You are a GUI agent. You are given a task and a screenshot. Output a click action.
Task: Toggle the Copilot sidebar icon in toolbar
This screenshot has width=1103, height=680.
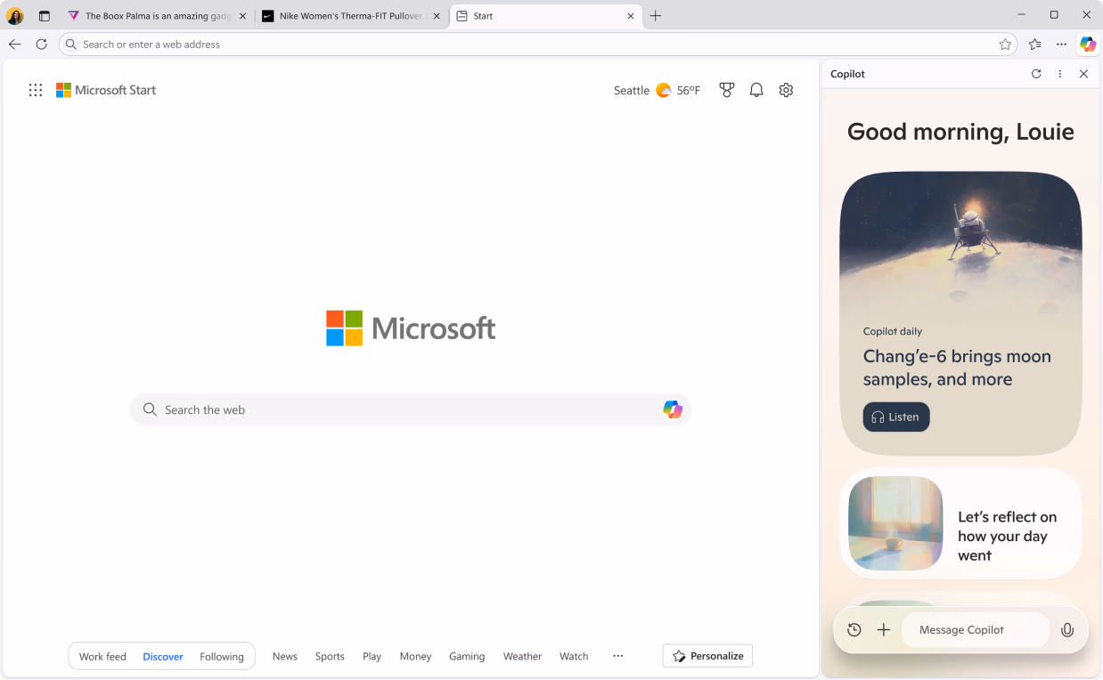point(1088,44)
